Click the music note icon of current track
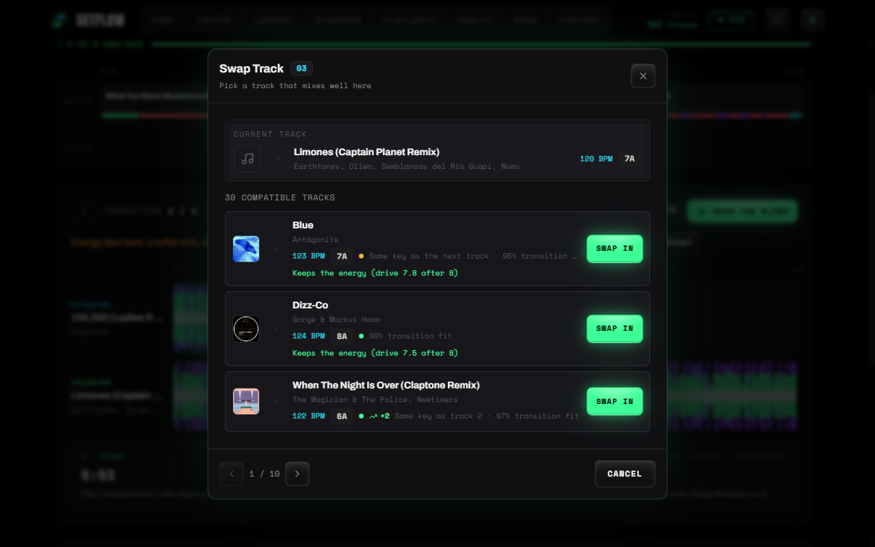 pyautogui.click(x=247, y=159)
